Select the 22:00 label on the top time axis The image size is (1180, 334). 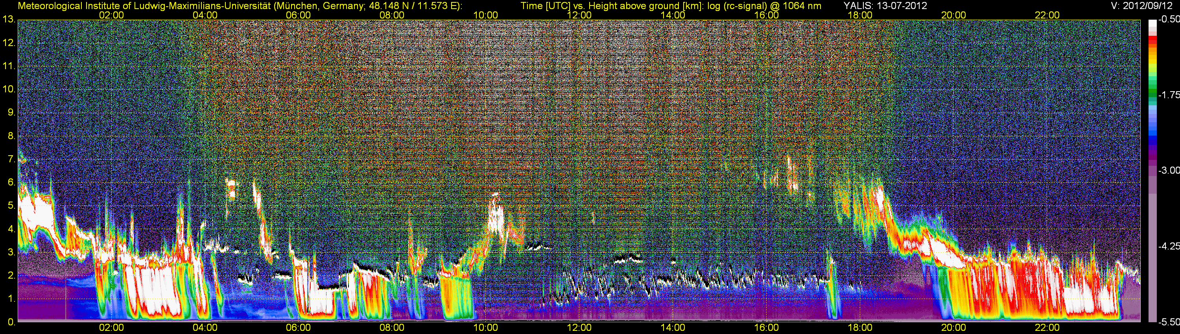[x=1047, y=15]
